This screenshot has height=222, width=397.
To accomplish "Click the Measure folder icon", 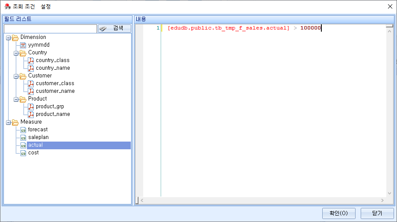I will click(15, 122).
